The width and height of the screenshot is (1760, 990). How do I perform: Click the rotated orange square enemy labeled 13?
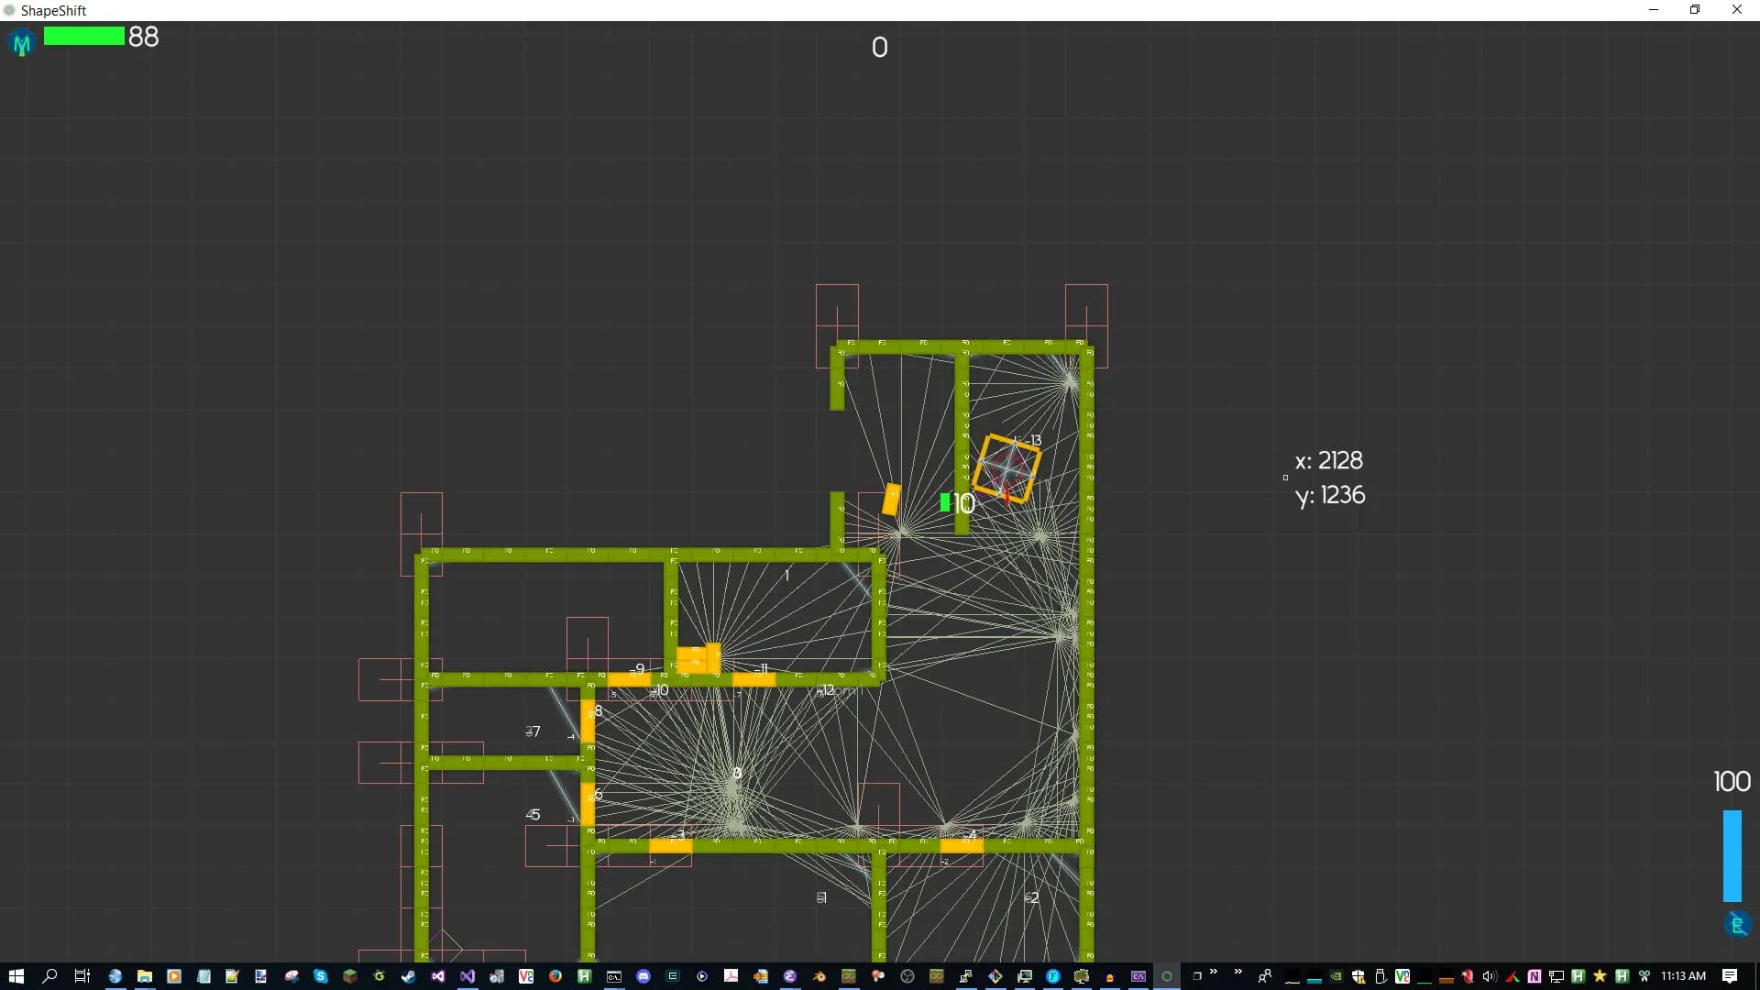(1006, 468)
